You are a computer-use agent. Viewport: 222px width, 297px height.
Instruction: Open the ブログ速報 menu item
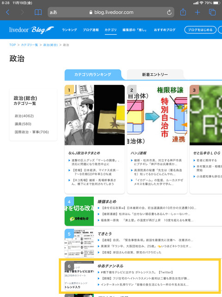(x=91, y=30)
